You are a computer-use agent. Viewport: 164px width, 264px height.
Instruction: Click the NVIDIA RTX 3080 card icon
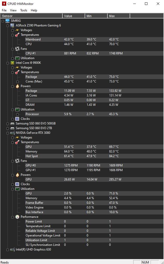pos(12,133)
